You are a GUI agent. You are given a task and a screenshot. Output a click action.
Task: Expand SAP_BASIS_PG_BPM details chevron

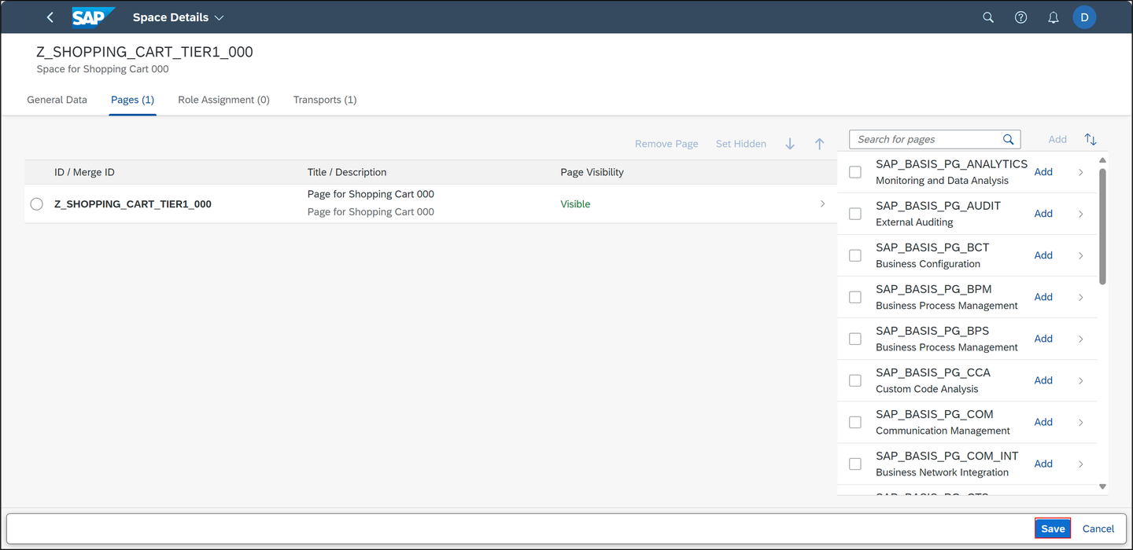tap(1081, 297)
